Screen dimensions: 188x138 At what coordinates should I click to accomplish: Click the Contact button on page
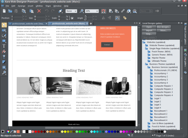click(x=107, y=45)
